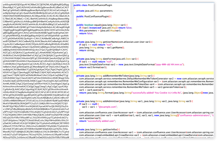This screenshot has height=141, width=217.
Task: Click the base64 line starting 'yv66vgAAADQDOgo'
Action: [36, 5]
